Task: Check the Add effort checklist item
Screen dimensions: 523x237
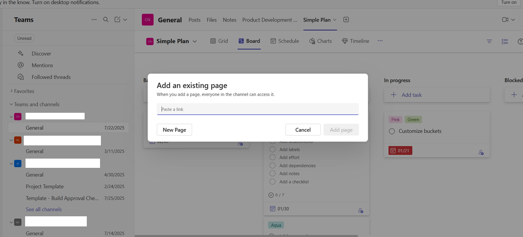Action: (272, 157)
